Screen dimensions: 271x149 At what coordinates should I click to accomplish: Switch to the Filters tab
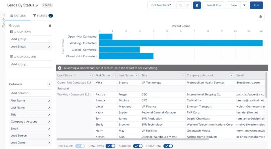click(x=43, y=16)
